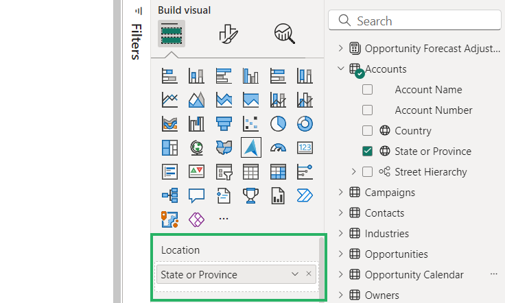Open the Analytics tab with magnifier icon
The width and height of the screenshot is (505, 303).
[x=284, y=33]
